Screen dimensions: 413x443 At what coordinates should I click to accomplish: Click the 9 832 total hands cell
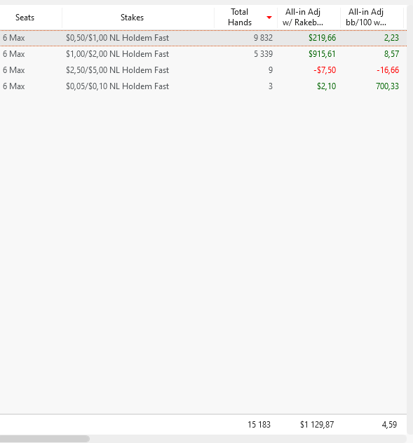[x=263, y=38]
